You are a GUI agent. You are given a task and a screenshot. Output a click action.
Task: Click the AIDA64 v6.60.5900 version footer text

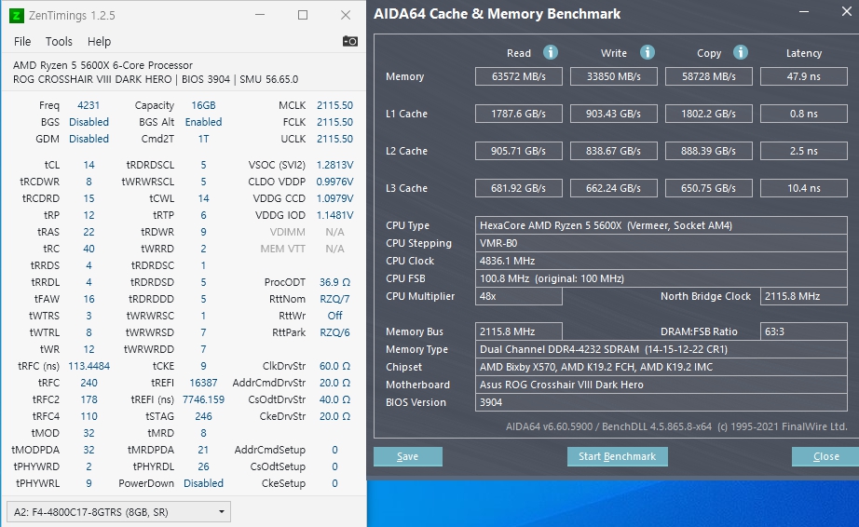pos(676,426)
